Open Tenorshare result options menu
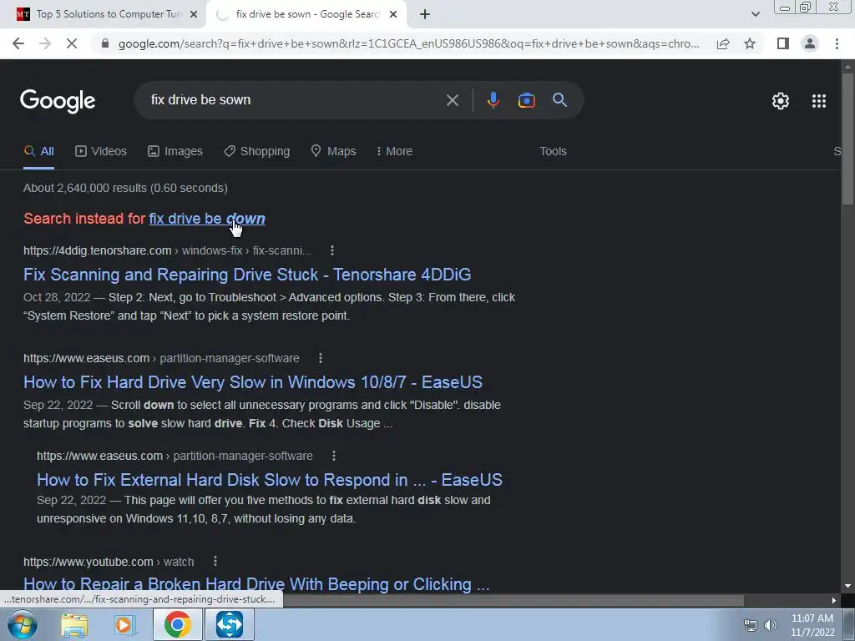Screen dimensions: 855x641 pyautogui.click(x=332, y=250)
